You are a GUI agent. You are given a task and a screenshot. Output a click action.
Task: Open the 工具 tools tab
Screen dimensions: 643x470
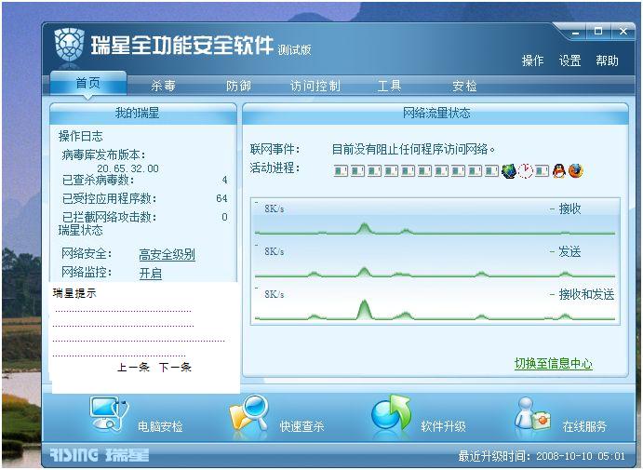pyautogui.click(x=389, y=86)
